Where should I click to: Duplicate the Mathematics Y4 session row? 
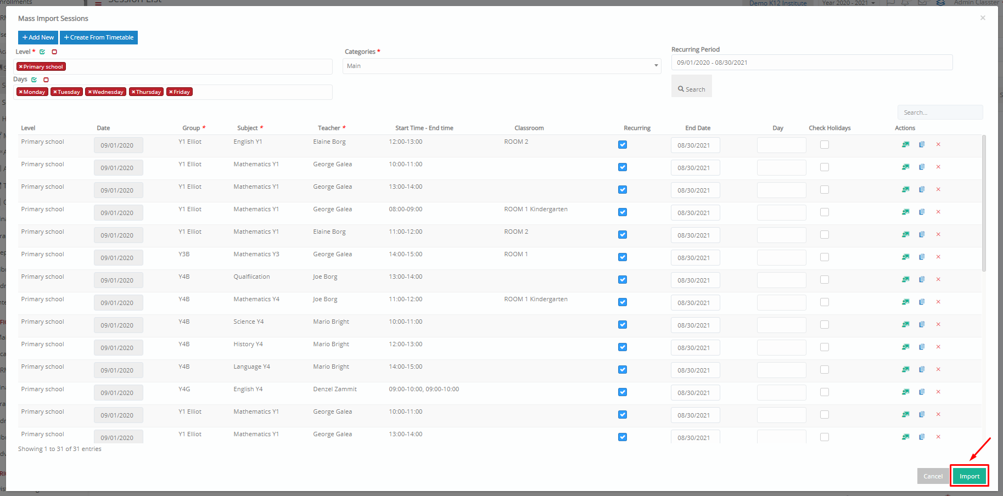pos(922,302)
